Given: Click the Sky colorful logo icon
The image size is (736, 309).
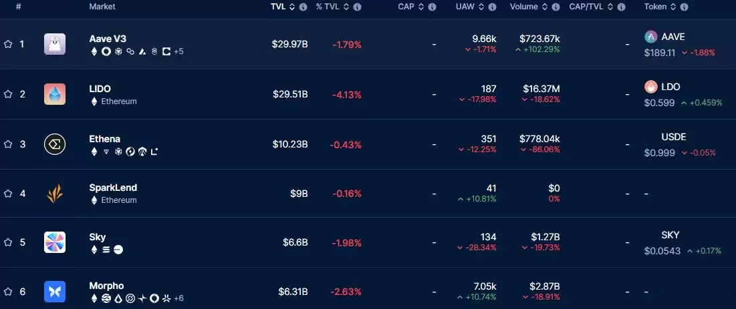Looking at the screenshot, I should [55, 242].
